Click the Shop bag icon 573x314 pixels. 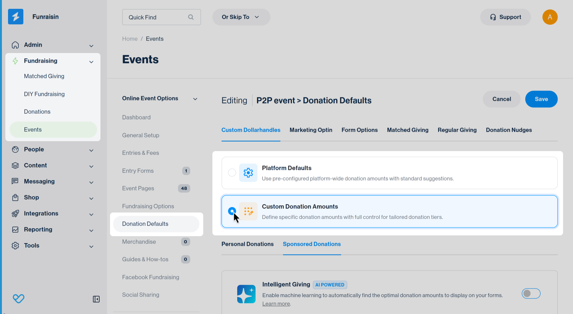point(15,198)
